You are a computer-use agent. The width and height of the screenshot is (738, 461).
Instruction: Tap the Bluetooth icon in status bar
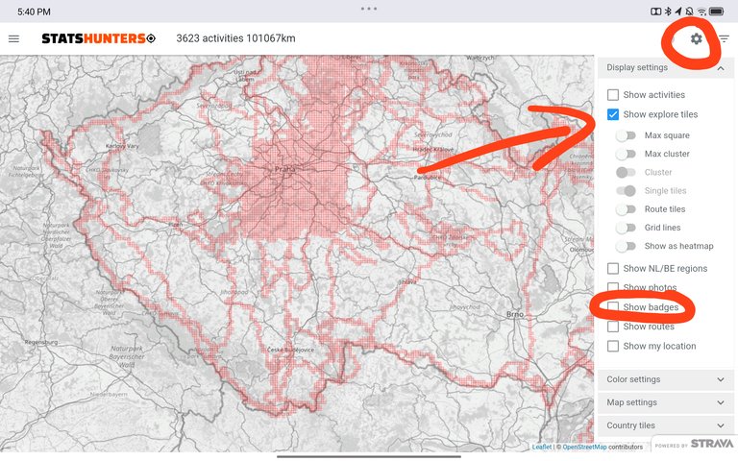click(668, 11)
